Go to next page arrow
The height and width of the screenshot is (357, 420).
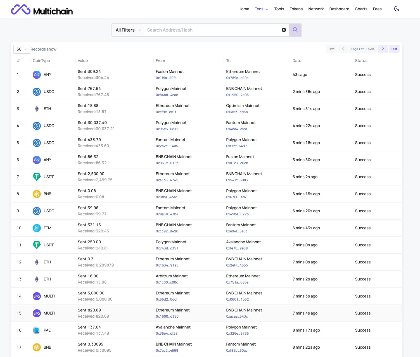pos(383,49)
